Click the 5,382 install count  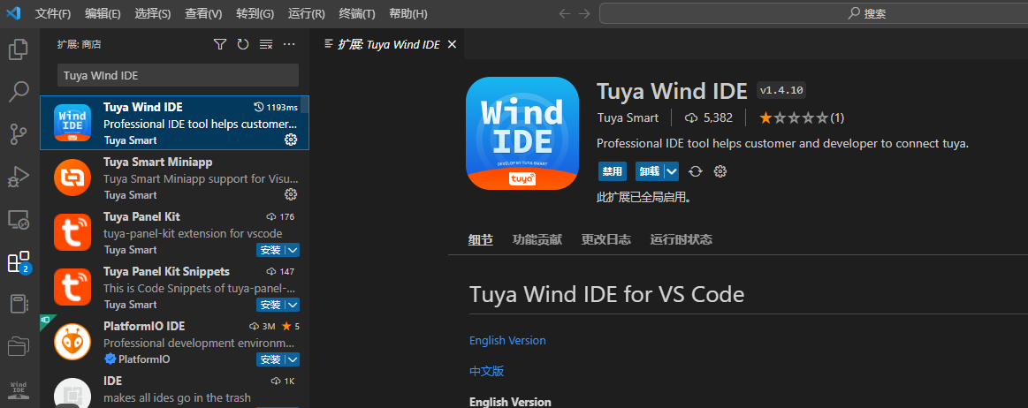coord(708,117)
